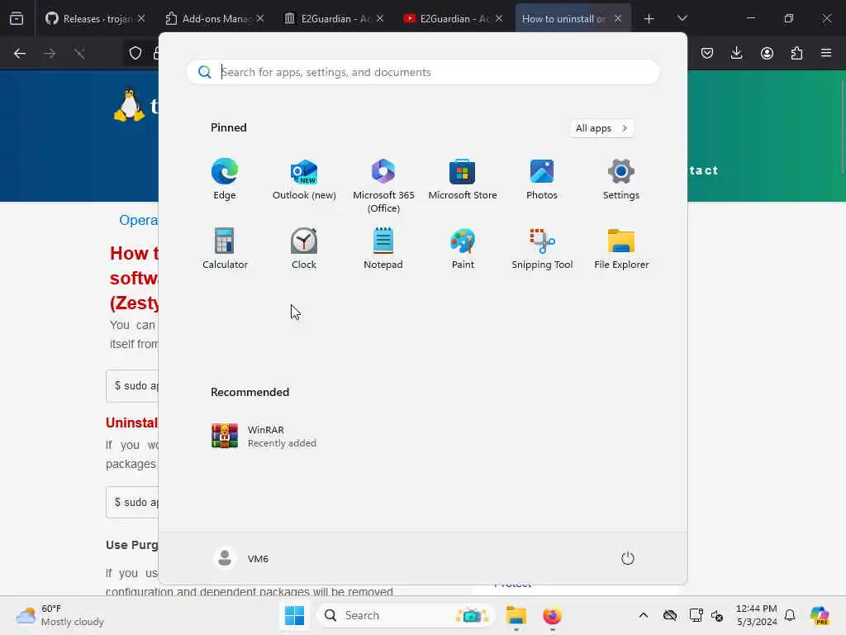The height and width of the screenshot is (635, 846).
Task: Click the Tux penguin site logo
Action: 129,105
